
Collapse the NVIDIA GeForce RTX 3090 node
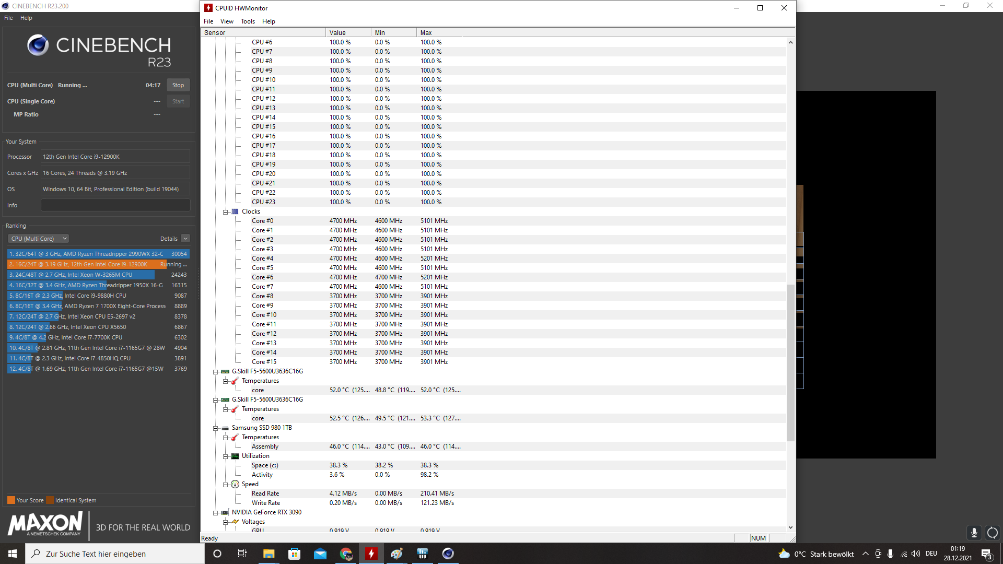click(215, 513)
